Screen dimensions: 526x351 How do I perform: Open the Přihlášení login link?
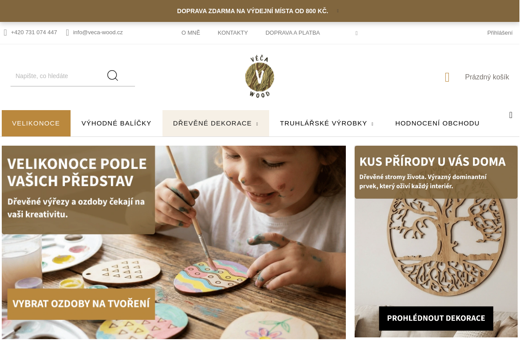(x=500, y=32)
